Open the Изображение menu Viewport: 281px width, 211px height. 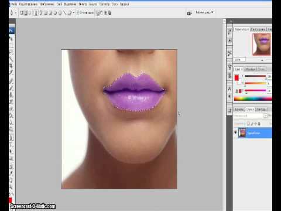tap(47, 4)
